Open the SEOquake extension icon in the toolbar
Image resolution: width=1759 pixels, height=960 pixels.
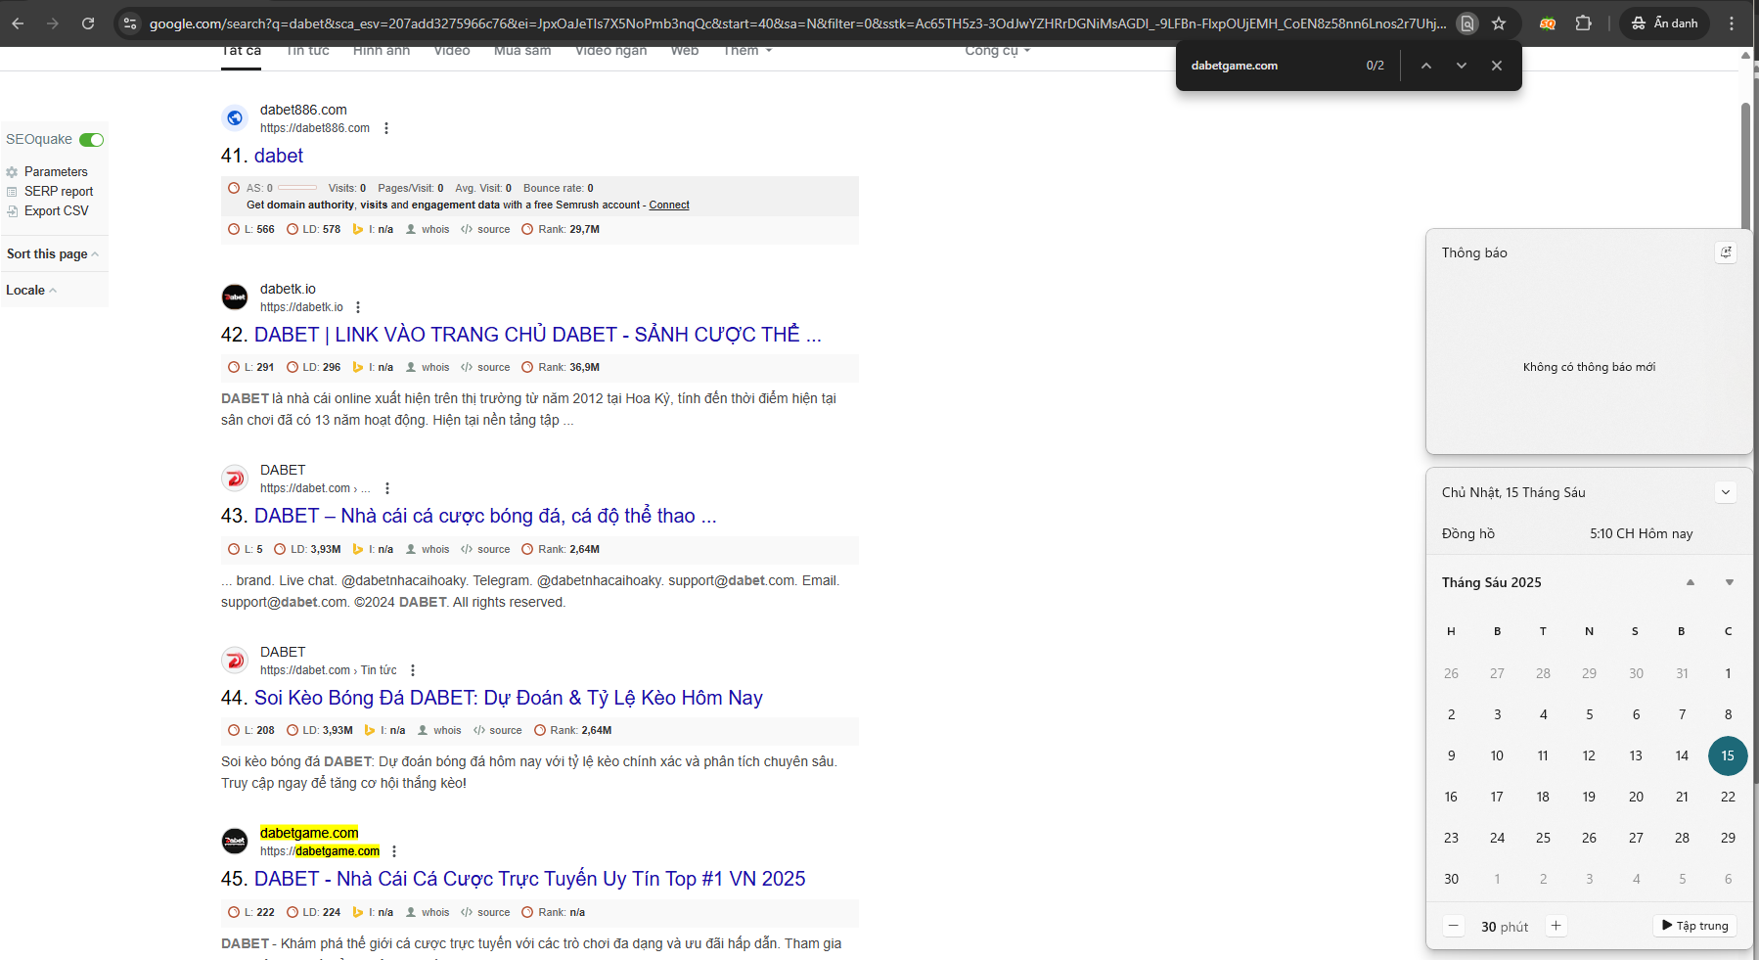[x=1548, y=23]
